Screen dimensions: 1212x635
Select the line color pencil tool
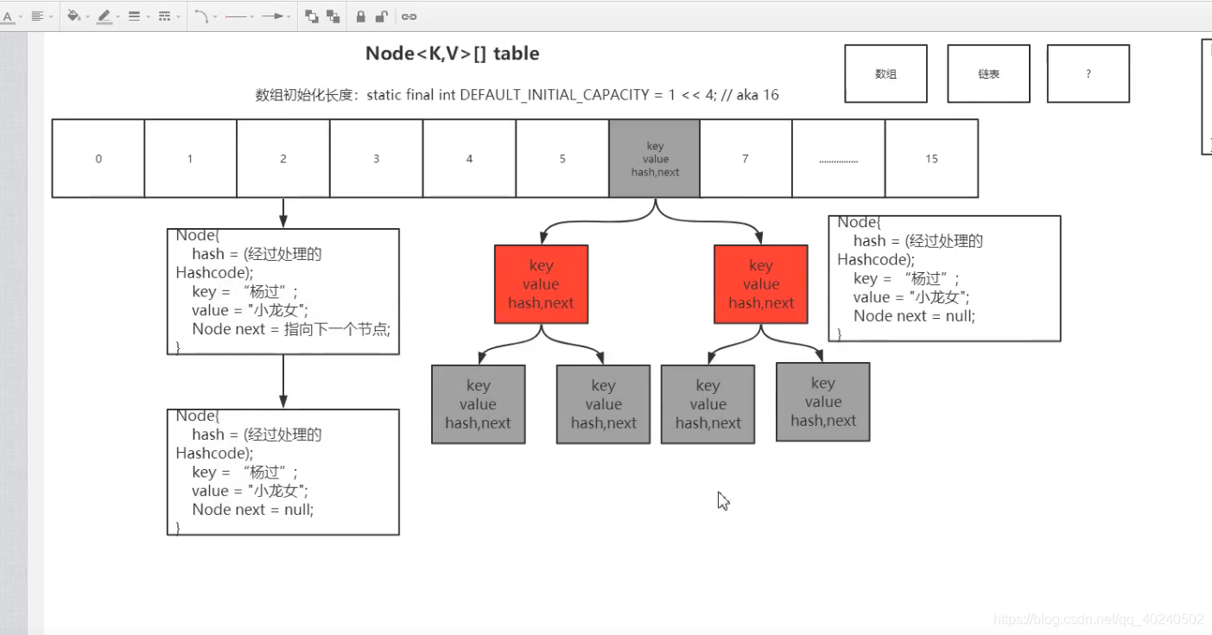[104, 16]
